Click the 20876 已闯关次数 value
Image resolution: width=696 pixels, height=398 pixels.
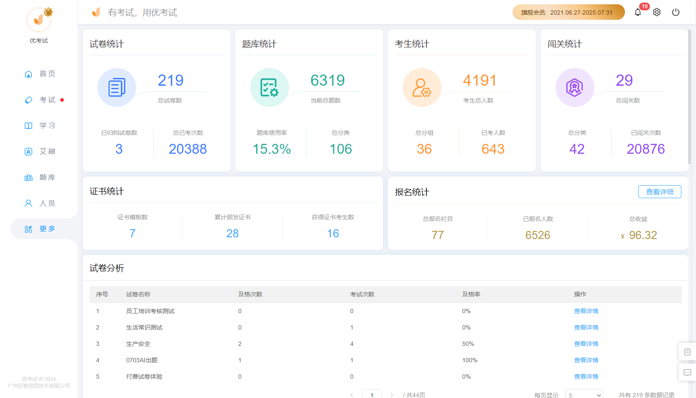pos(646,149)
